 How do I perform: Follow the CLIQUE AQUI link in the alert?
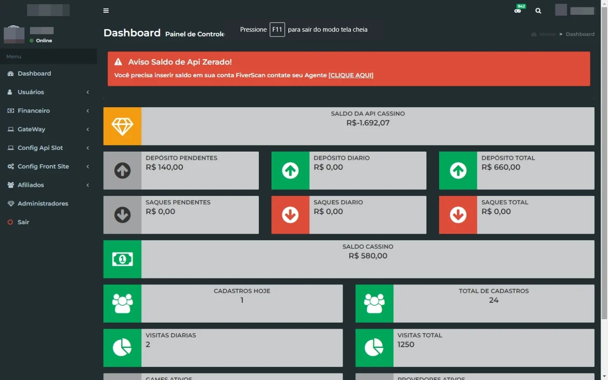click(x=351, y=75)
